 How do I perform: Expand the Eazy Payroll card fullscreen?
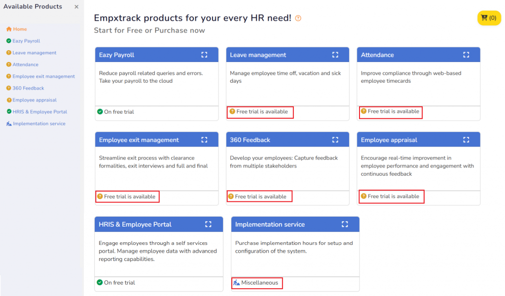point(204,55)
